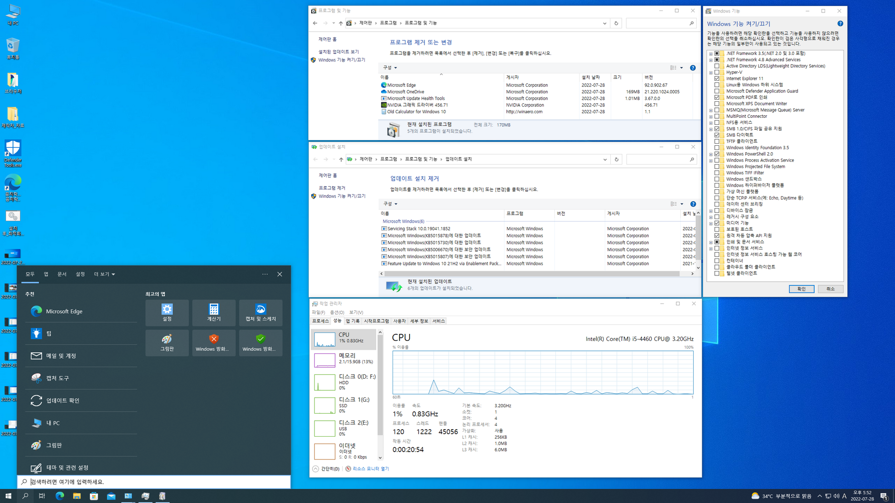Toggle Microsoft PDF로 인쇄 checkbox
This screenshot has width=895, height=503.
[x=717, y=97]
